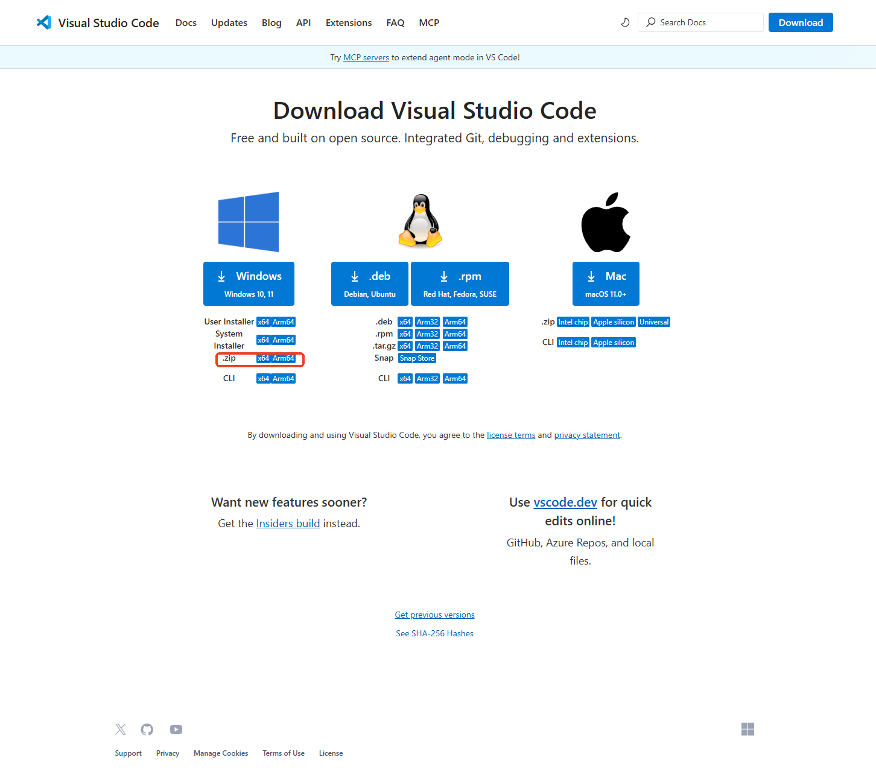Download the .deb package for Ubuntu
The image size is (876, 772).
[369, 283]
